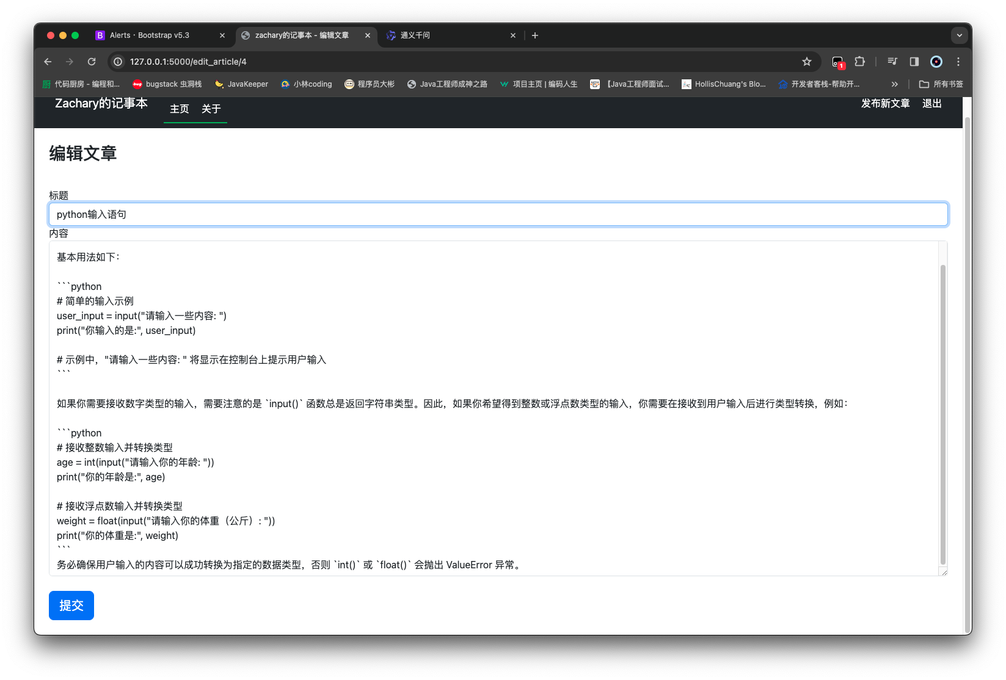
Task: Open the JavaKeeper bookmark
Action: click(242, 84)
